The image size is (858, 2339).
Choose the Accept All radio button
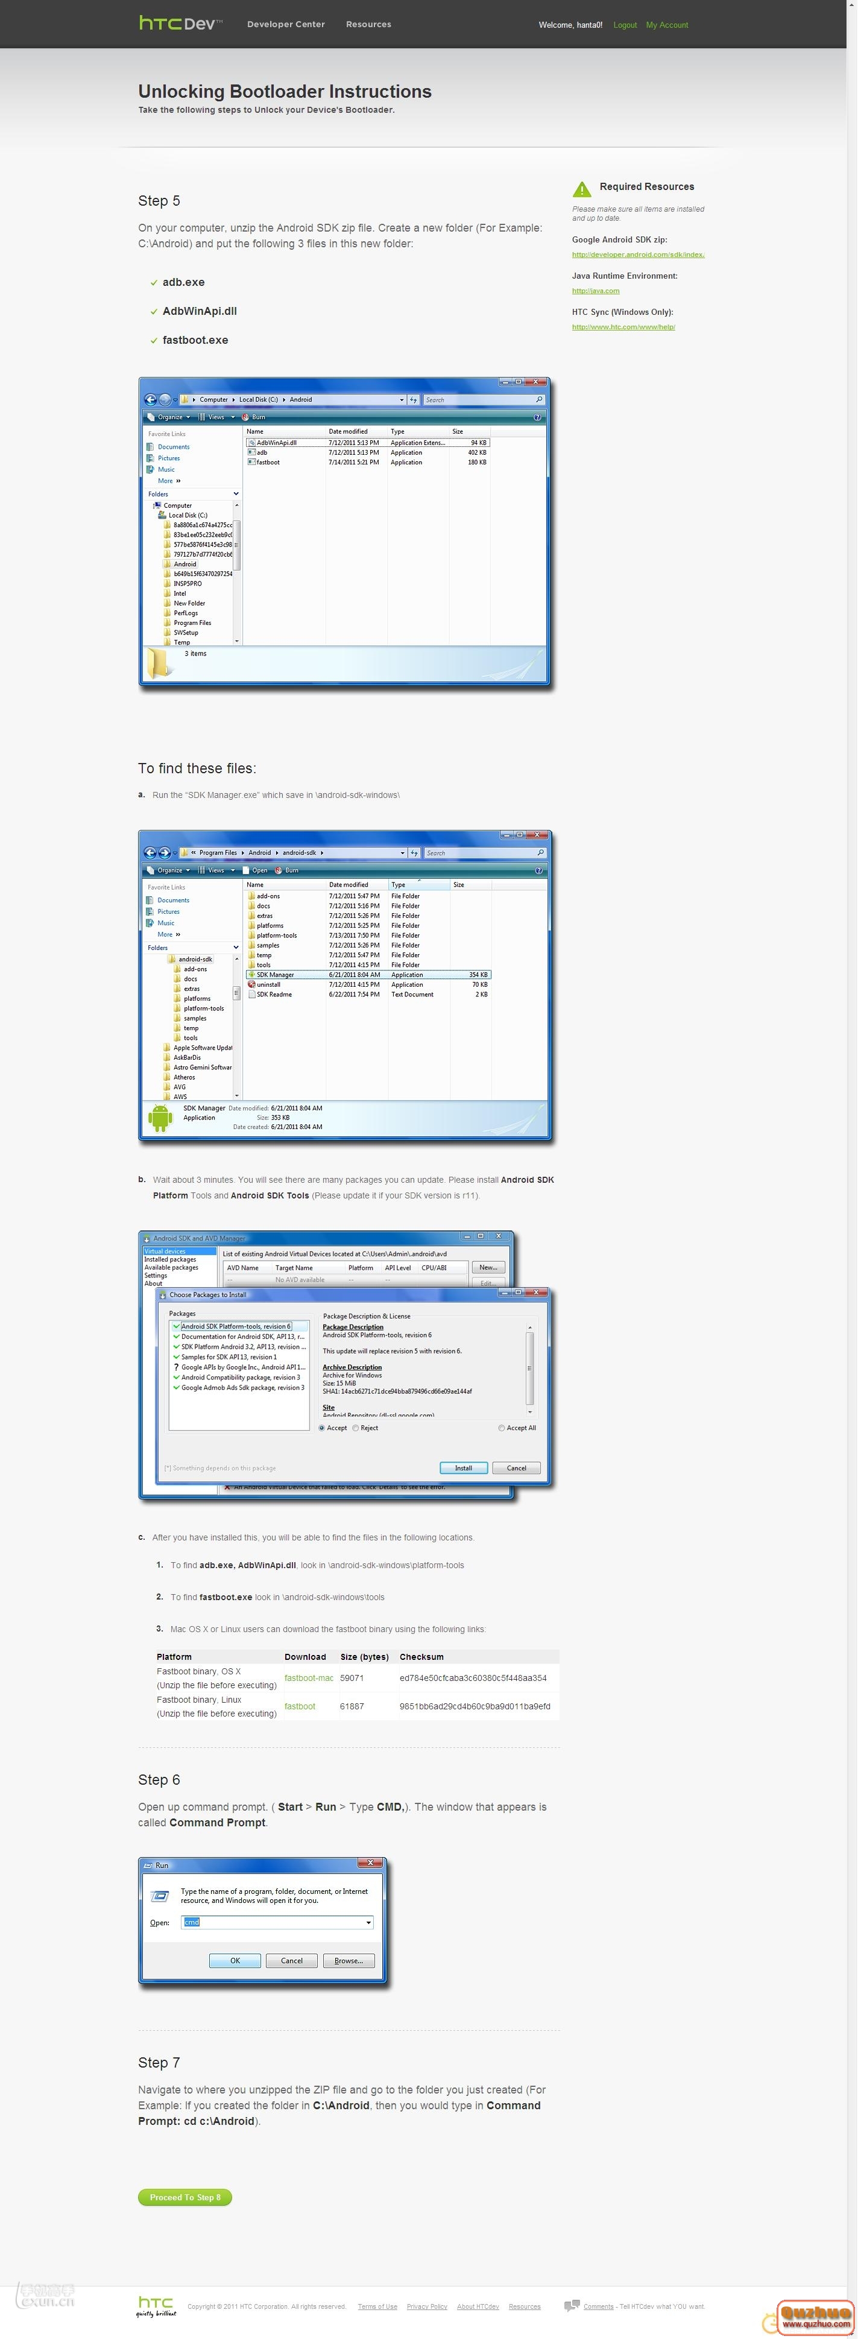tap(501, 1428)
